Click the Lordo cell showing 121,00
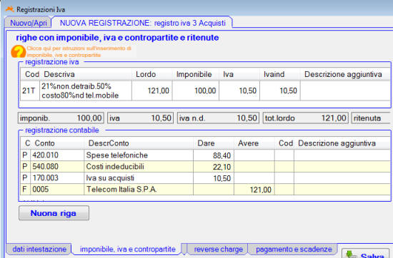This screenshot has height=258, width=393. (152, 91)
